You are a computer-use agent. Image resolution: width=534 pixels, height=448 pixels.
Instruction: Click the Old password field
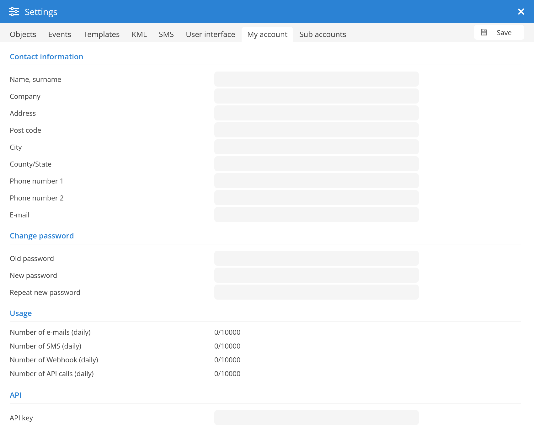tap(316, 258)
